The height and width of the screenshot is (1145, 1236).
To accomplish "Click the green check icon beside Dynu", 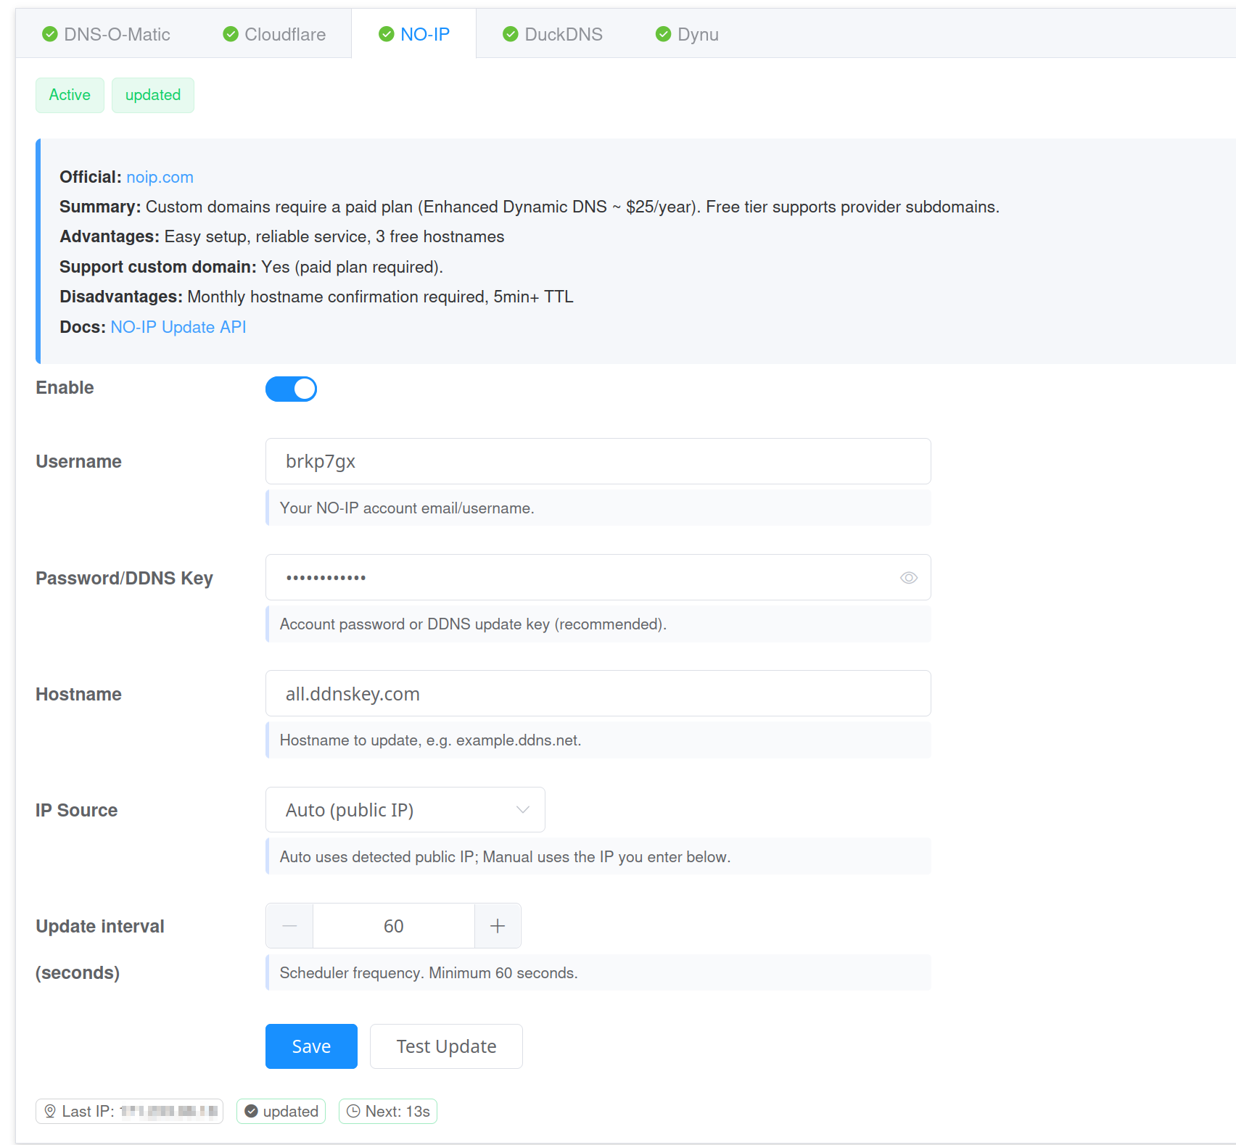I will click(663, 34).
